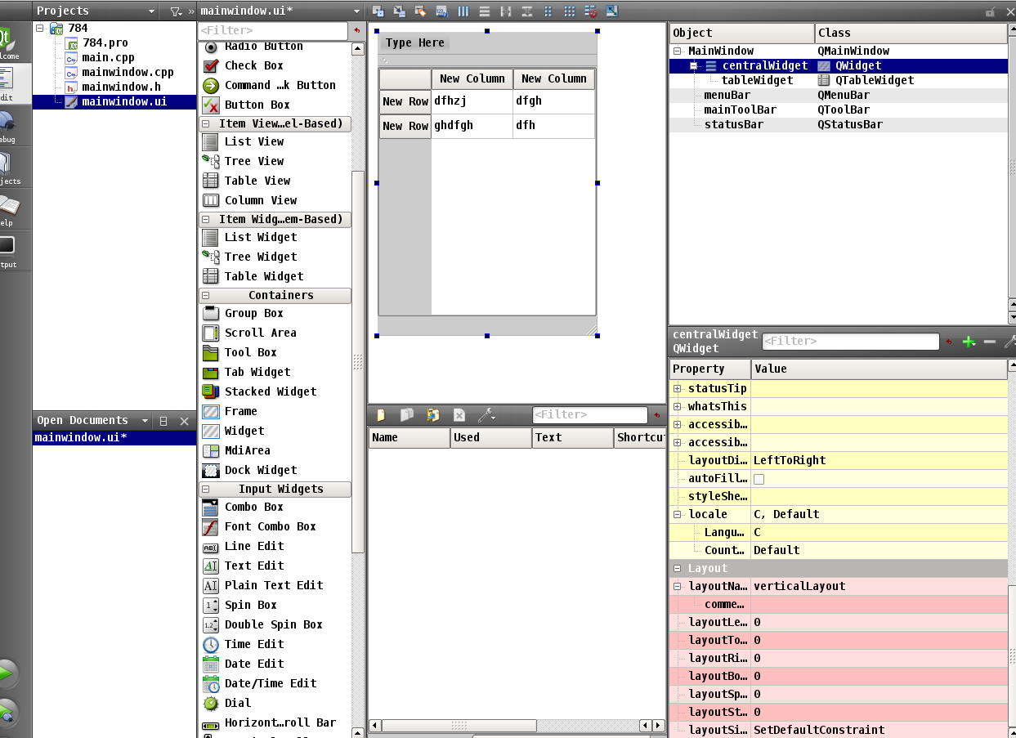Open main.cpp in project tree
1016x738 pixels.
coord(108,57)
